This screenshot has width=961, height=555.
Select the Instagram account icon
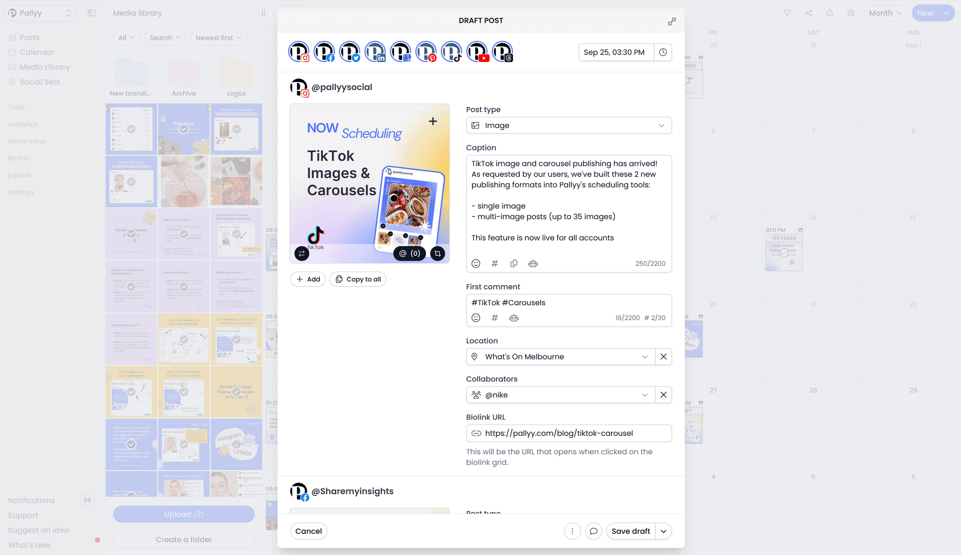pos(300,52)
